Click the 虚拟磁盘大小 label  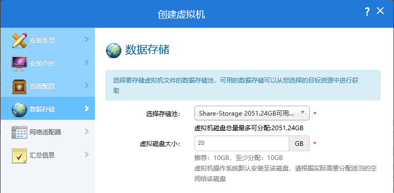(x=160, y=144)
